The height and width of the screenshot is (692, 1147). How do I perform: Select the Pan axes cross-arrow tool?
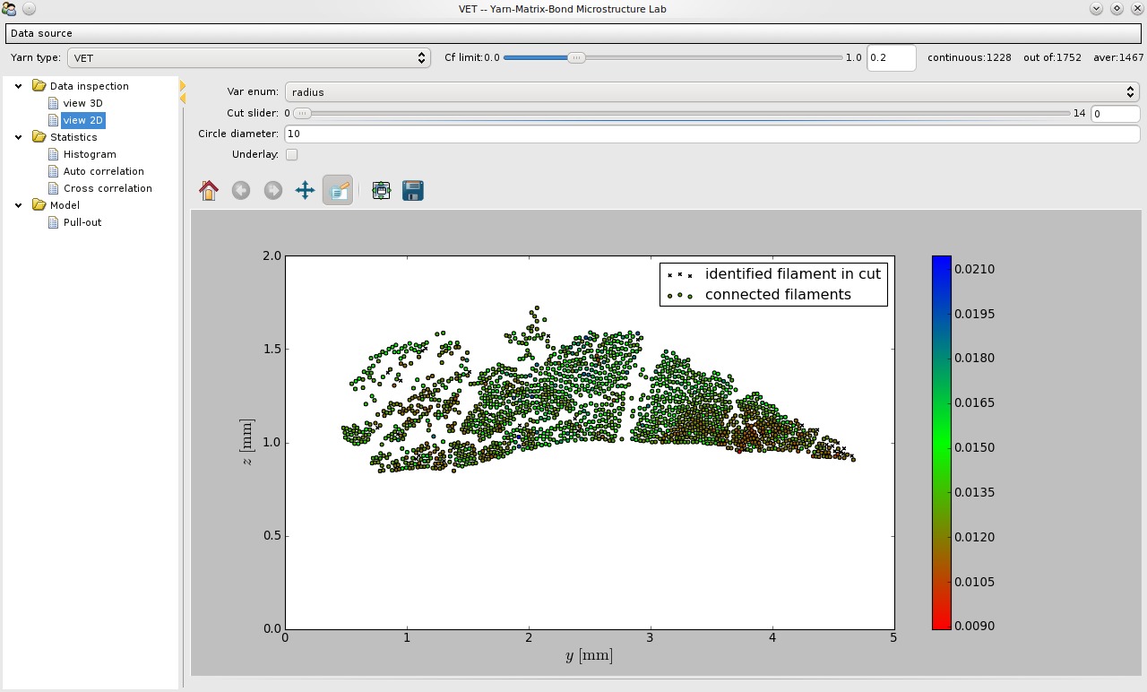[x=306, y=190]
